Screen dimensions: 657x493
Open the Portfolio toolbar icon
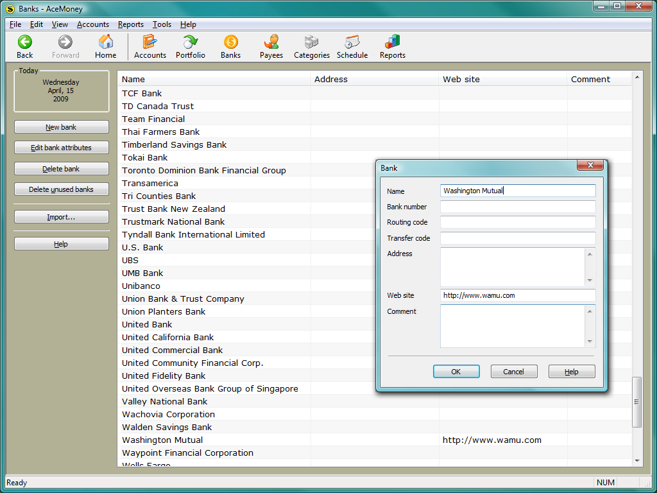tap(191, 43)
